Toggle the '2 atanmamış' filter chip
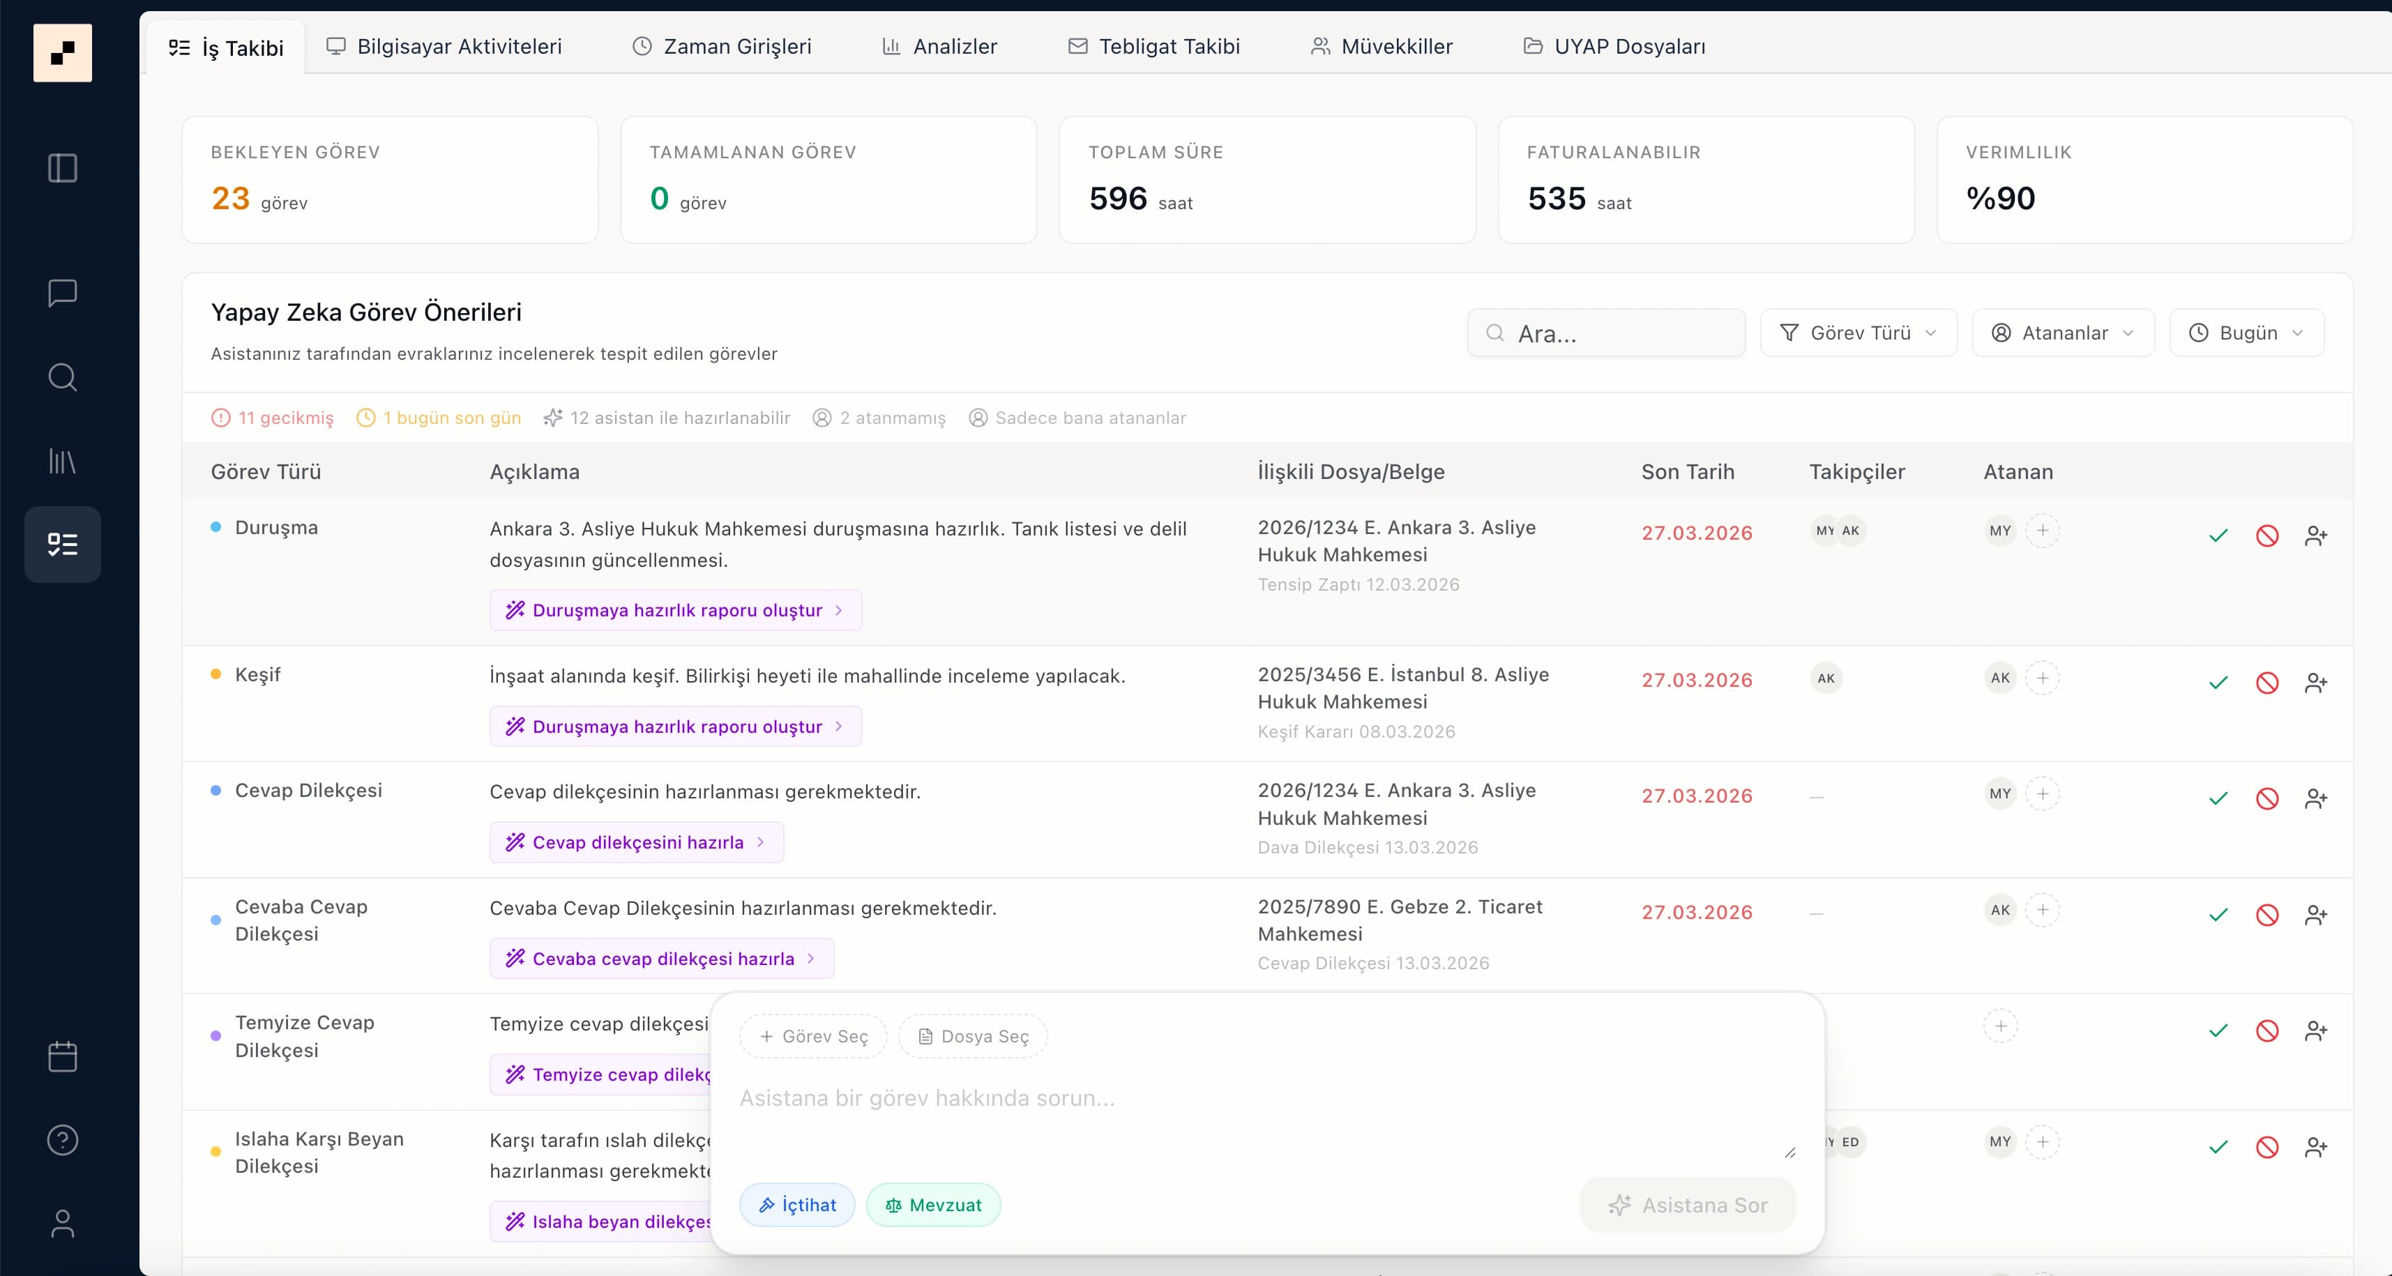The width and height of the screenshot is (2392, 1276). click(879, 418)
